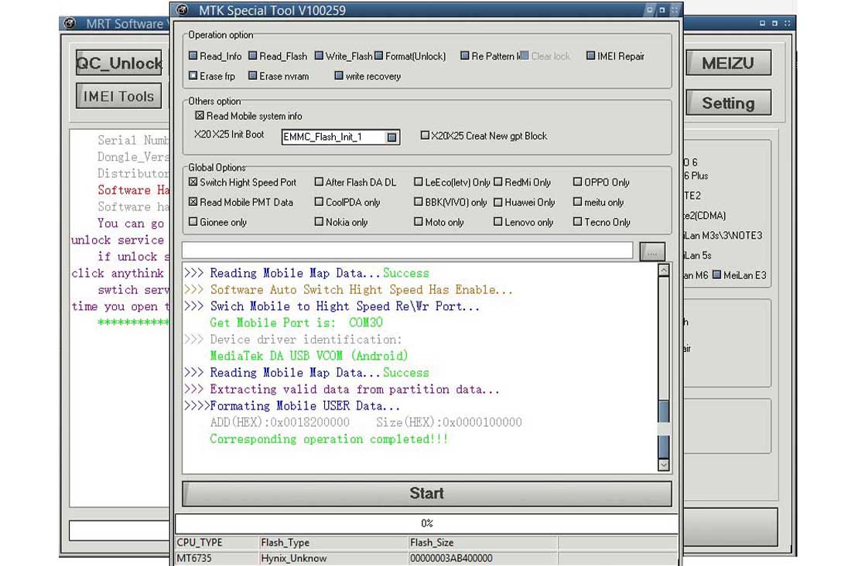Screen dimensions: 865x566
Task: Tick the RedMi Only checkbox
Action: point(497,182)
